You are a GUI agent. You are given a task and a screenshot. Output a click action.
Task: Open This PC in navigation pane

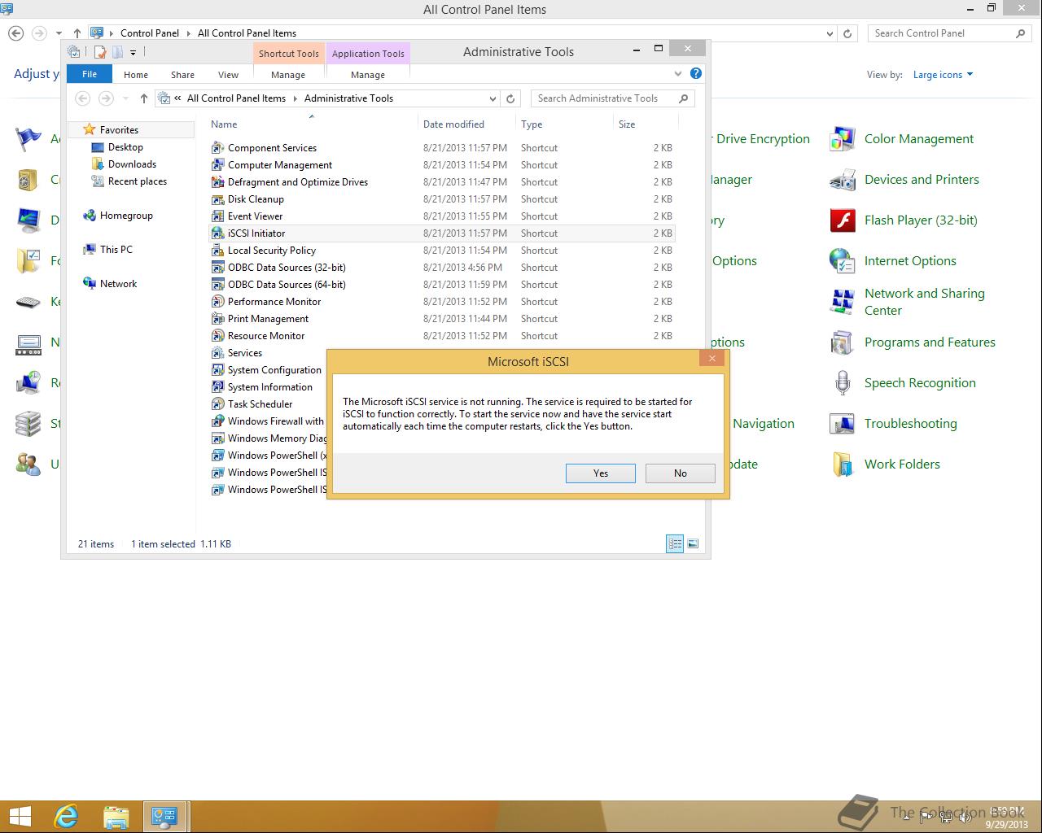[116, 250]
